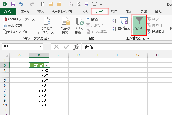The width and height of the screenshot is (172, 115).
Task: Expand the Name Box dropdown arrow
Action: [40, 47]
